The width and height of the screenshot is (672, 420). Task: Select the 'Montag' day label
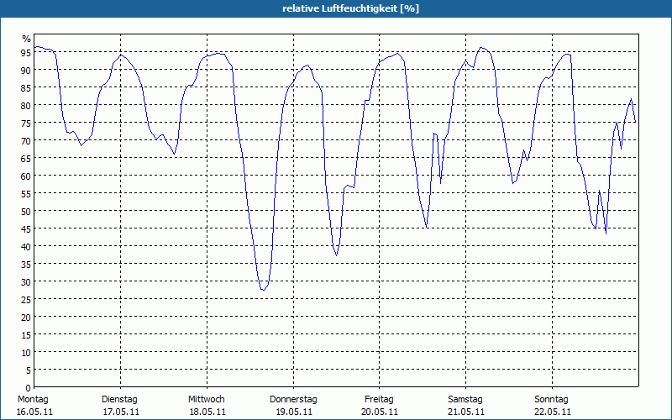coord(33,399)
